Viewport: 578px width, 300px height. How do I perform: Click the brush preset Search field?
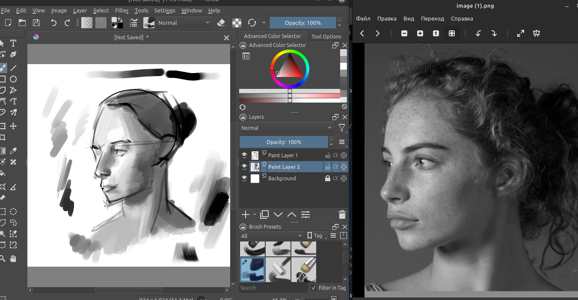[273, 288]
